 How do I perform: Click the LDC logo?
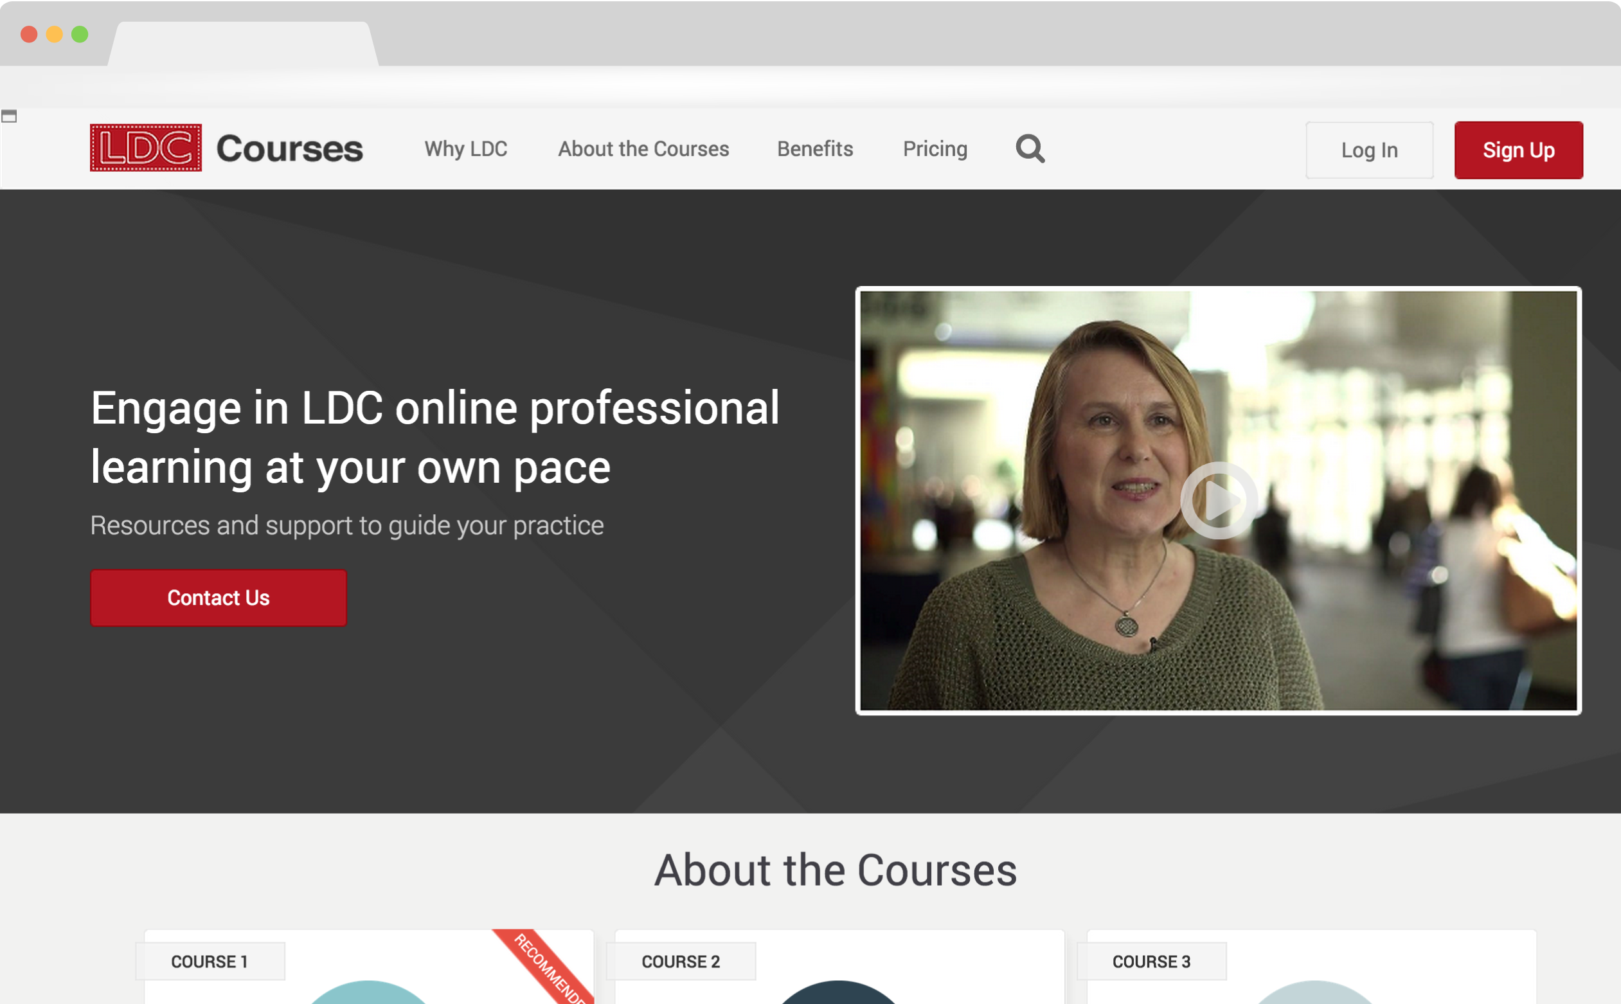coord(146,147)
